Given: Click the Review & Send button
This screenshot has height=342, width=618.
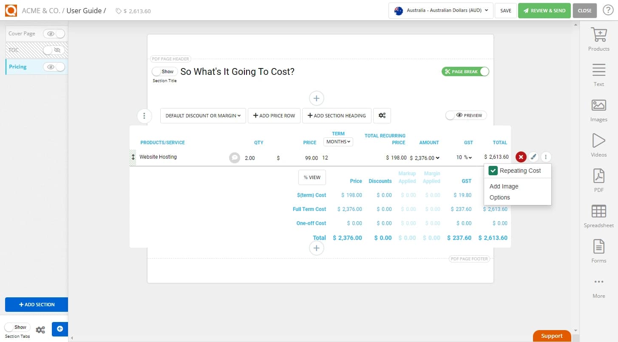Looking at the screenshot, I should pos(544,10).
